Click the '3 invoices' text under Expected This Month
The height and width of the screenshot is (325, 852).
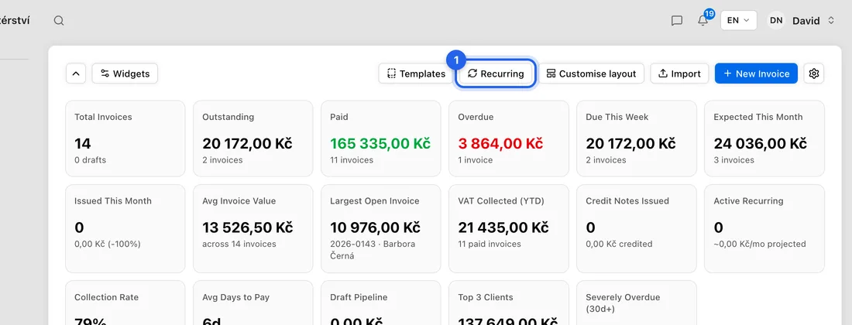click(x=733, y=160)
